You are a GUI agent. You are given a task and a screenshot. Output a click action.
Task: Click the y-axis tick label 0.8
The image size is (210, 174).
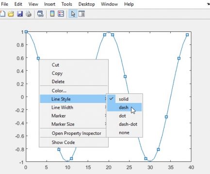point(20,45)
